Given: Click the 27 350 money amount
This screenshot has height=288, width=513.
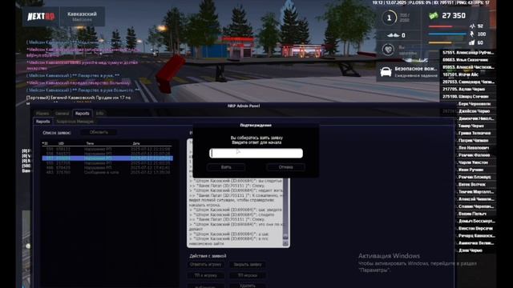Looking at the screenshot, I should coord(454,16).
